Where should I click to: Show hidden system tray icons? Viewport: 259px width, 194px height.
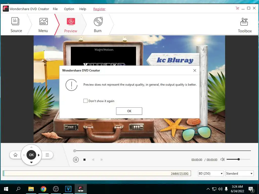pyautogui.click(x=208, y=189)
